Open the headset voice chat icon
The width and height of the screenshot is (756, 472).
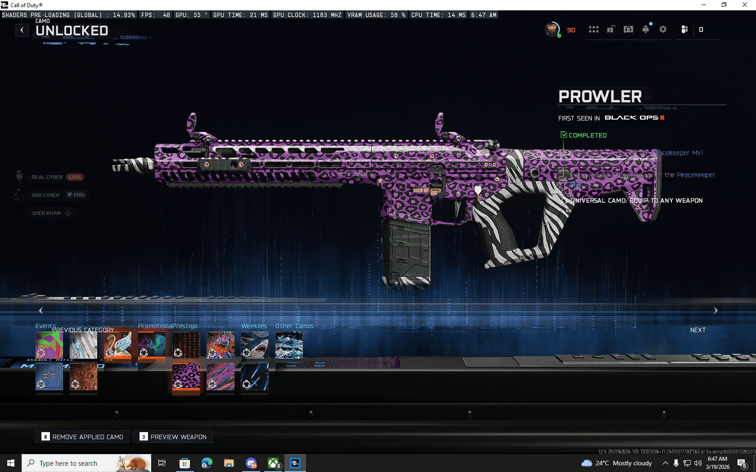coord(628,30)
